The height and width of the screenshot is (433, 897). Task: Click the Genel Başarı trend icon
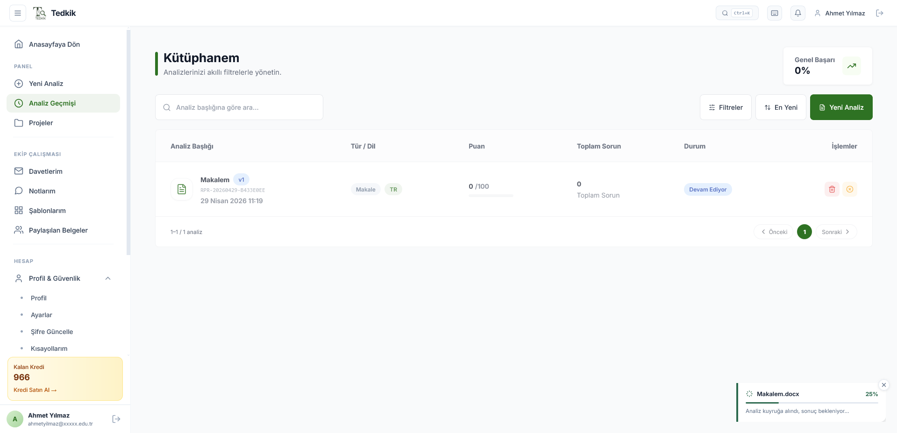852,66
